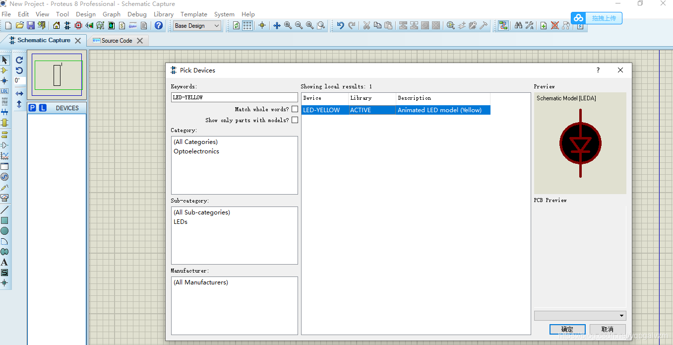Click the L library button
Screen dimensions: 673x345
pyautogui.click(x=43, y=108)
